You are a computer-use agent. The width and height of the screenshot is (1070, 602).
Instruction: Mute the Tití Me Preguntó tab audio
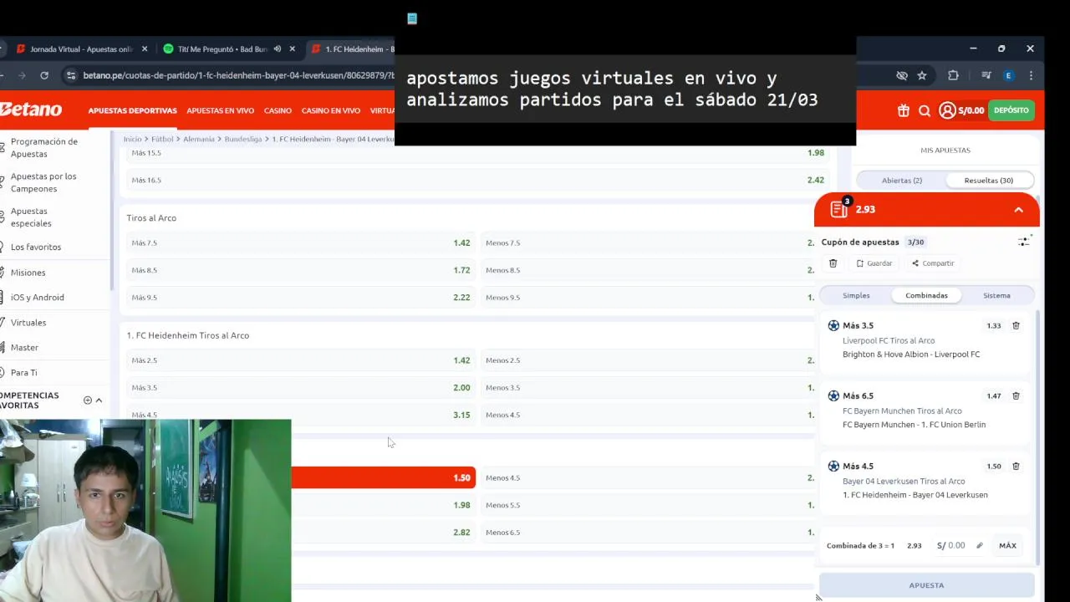pyautogui.click(x=278, y=49)
